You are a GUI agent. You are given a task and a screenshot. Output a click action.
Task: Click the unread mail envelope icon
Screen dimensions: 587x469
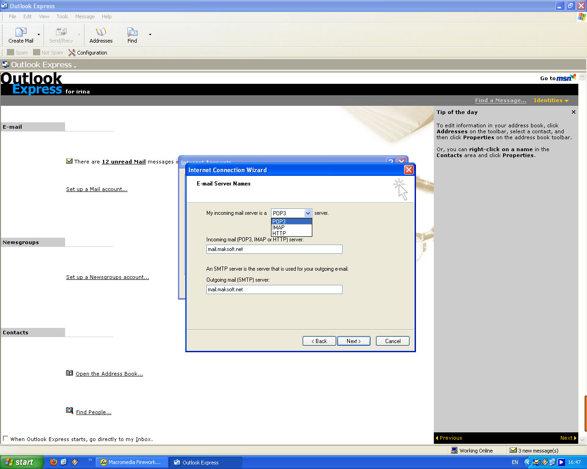pyautogui.click(x=69, y=161)
